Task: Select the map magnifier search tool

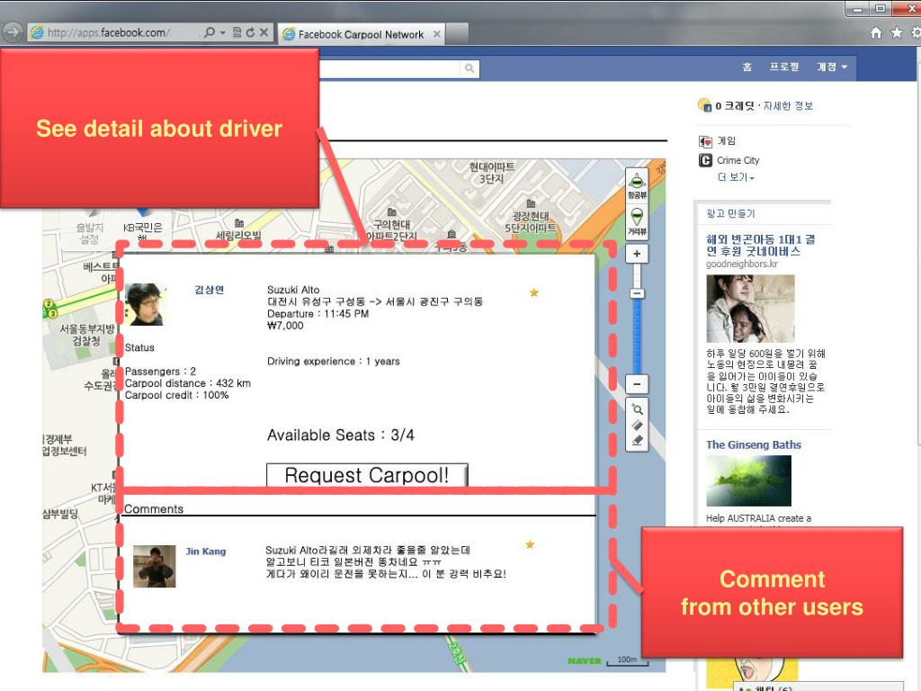Action: point(637,409)
